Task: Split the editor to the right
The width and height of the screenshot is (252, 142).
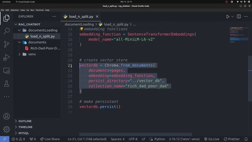Action: coord(239,17)
